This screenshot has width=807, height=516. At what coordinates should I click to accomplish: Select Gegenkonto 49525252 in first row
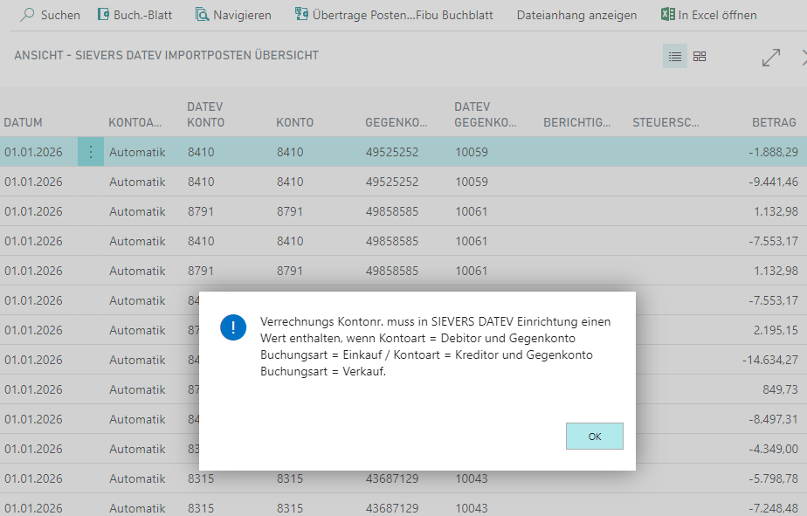coord(391,152)
